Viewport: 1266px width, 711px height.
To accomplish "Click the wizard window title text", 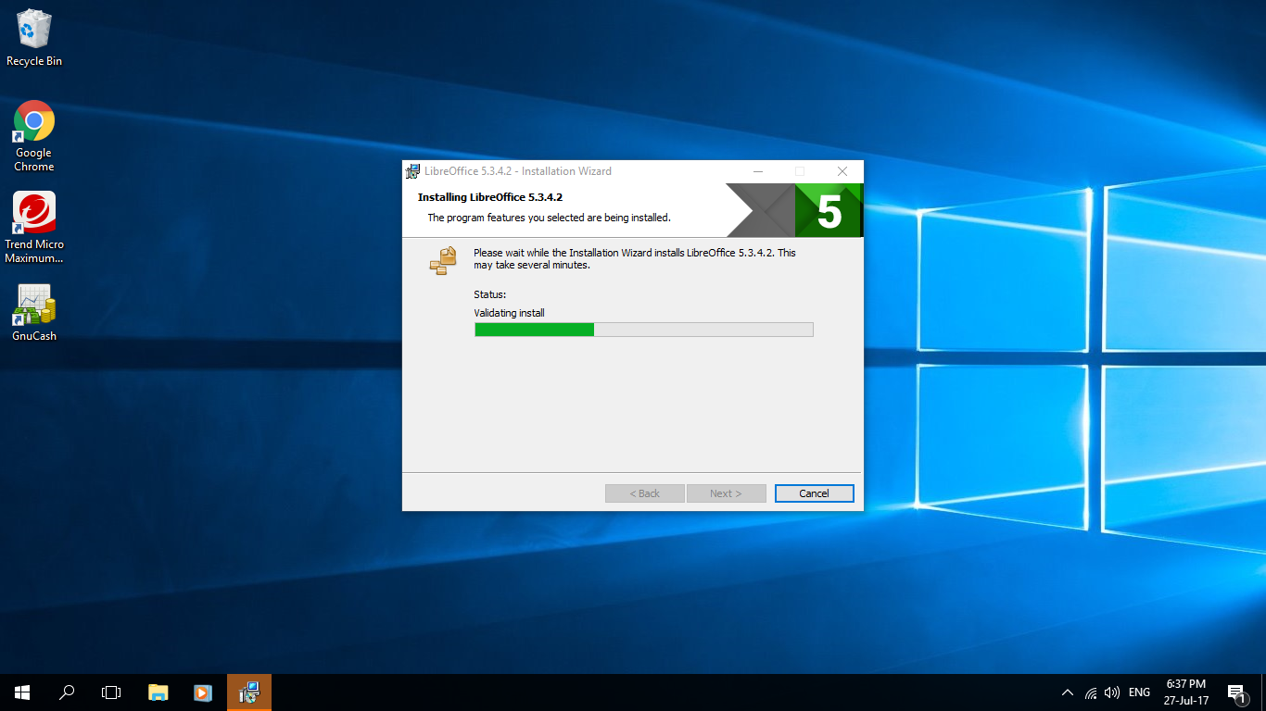I will pyautogui.click(x=518, y=171).
